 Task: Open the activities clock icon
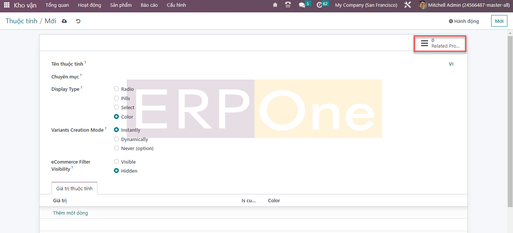coord(320,5)
